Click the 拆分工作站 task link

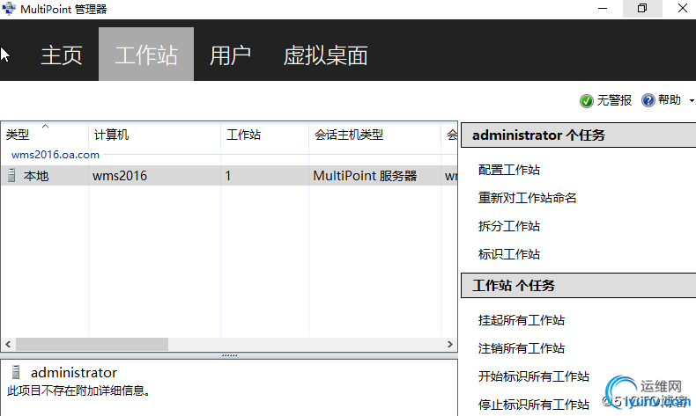point(509,226)
